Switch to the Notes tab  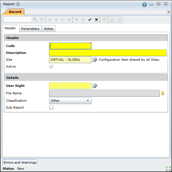[x=48, y=29]
